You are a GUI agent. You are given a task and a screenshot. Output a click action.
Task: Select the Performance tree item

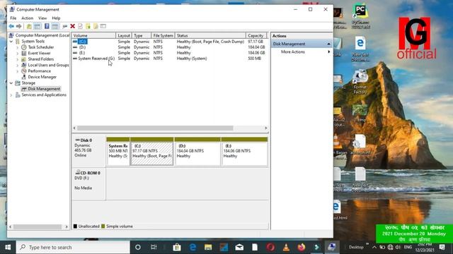(x=40, y=71)
